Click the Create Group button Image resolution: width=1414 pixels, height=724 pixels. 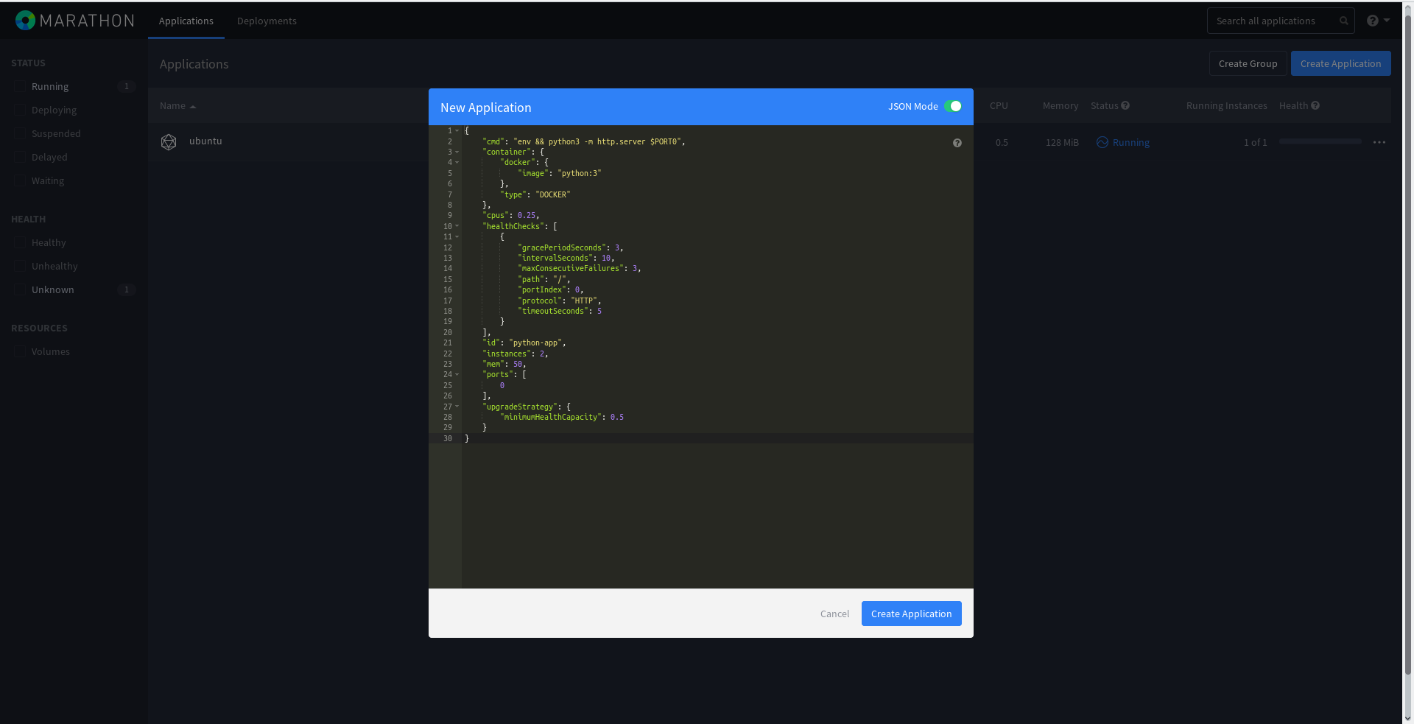[x=1248, y=63]
